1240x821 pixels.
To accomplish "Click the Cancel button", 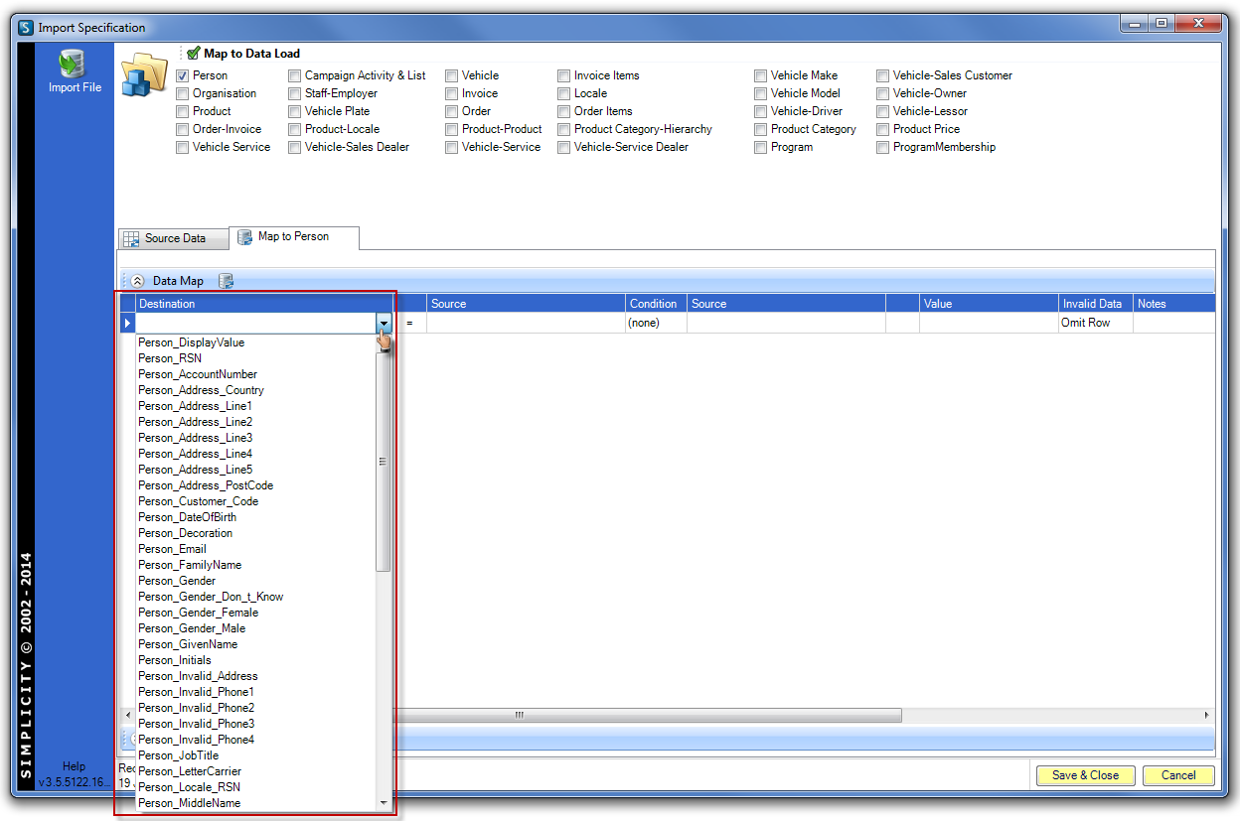I will (x=1178, y=775).
